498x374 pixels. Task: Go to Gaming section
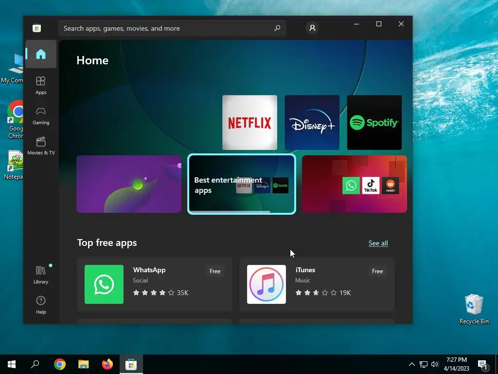pos(41,116)
